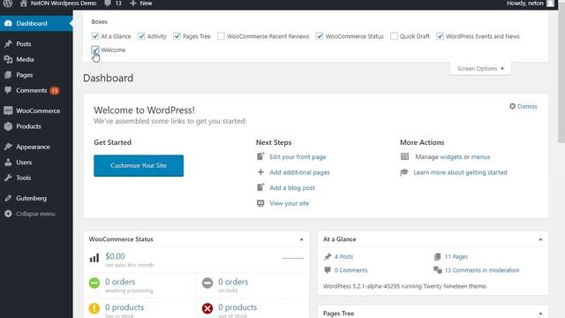This screenshot has height=318, width=565.
Task: Click the Products box icon in sidebar
Action: (8, 126)
